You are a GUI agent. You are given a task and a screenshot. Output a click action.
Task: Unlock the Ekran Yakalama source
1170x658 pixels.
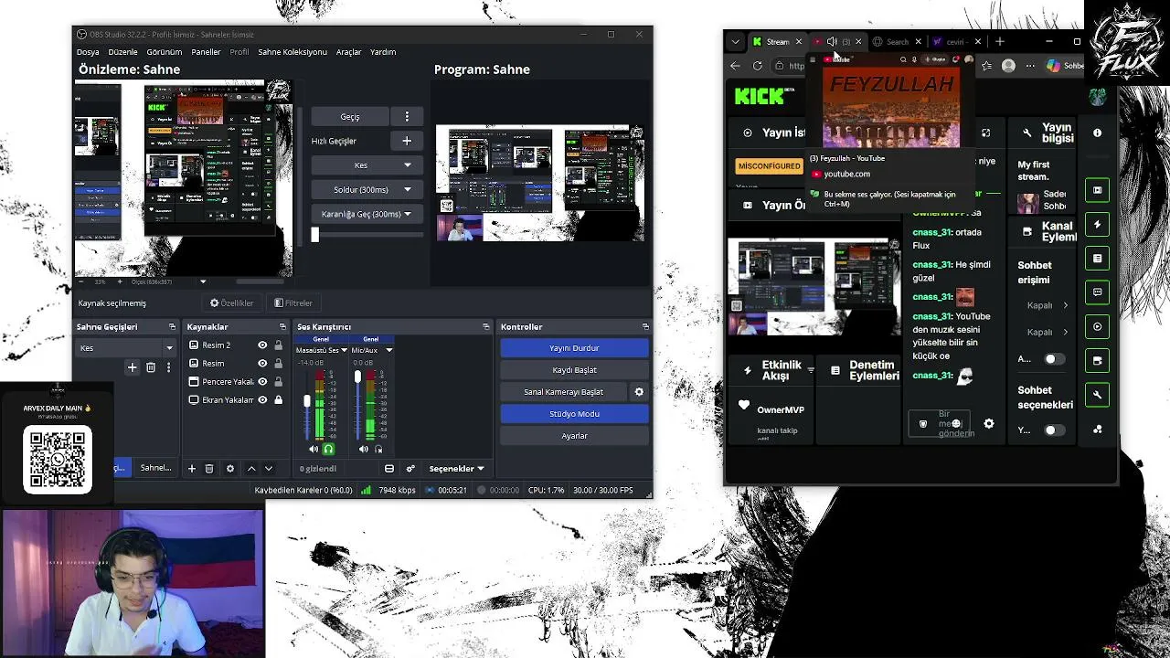[x=278, y=400]
